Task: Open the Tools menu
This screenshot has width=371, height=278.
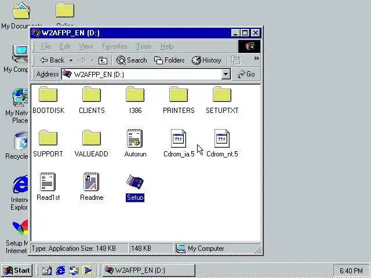Action: 144,46
